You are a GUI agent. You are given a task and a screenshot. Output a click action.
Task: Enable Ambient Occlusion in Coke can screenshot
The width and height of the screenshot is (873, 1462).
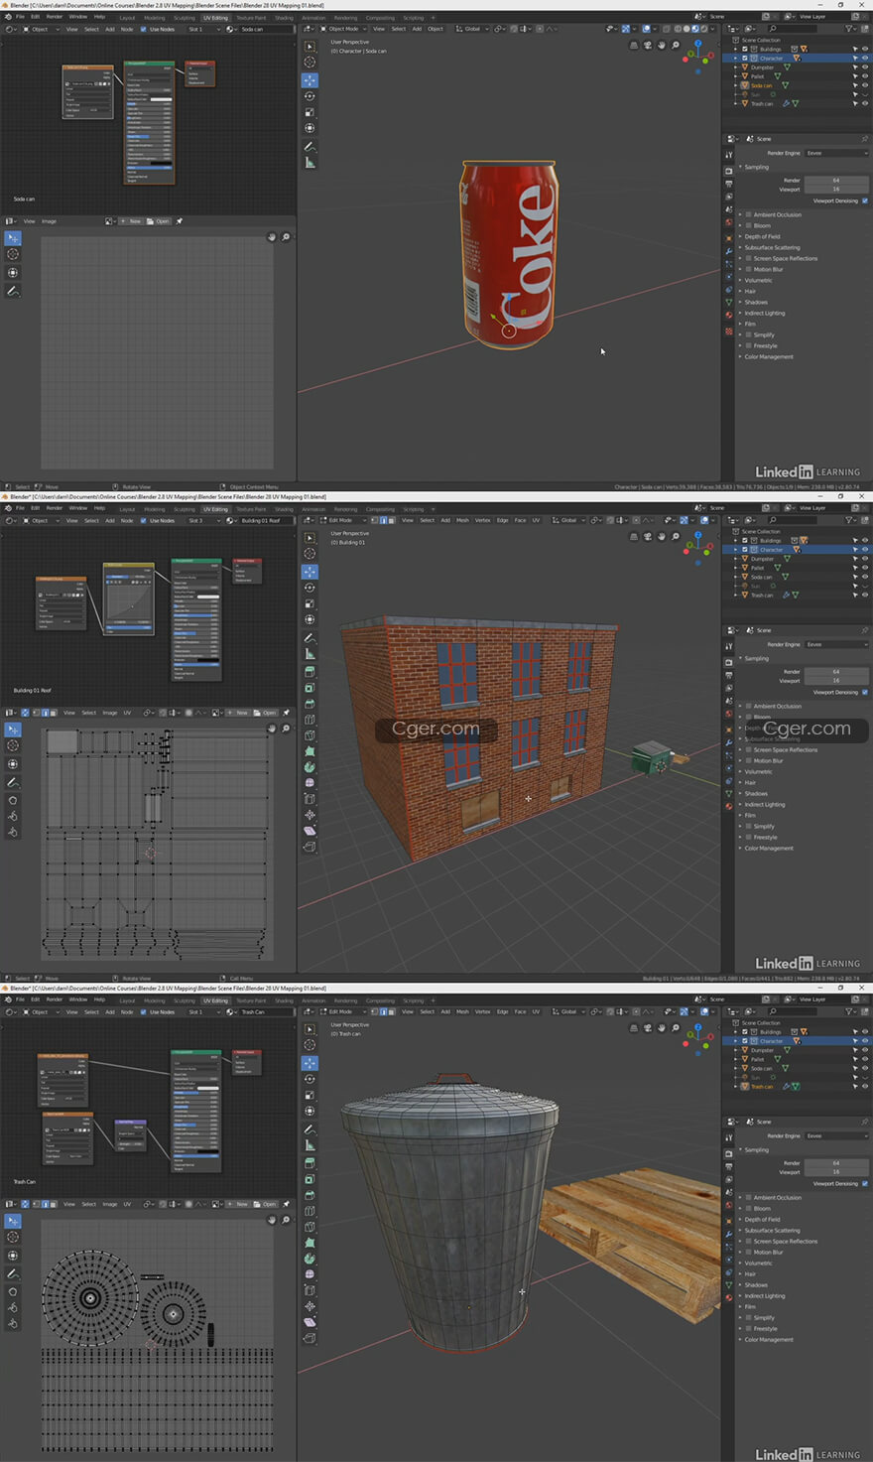[748, 214]
